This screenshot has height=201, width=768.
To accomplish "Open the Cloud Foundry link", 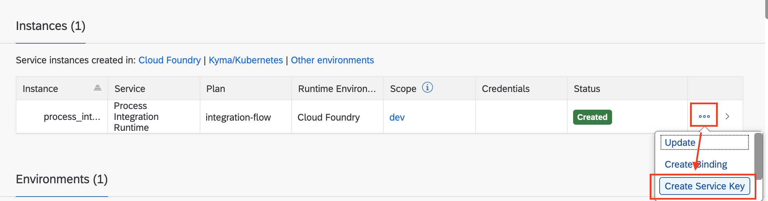I will pyautogui.click(x=169, y=60).
